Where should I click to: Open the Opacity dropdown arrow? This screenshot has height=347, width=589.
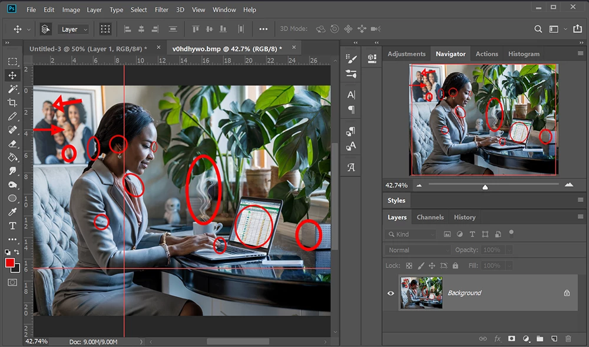pos(509,250)
